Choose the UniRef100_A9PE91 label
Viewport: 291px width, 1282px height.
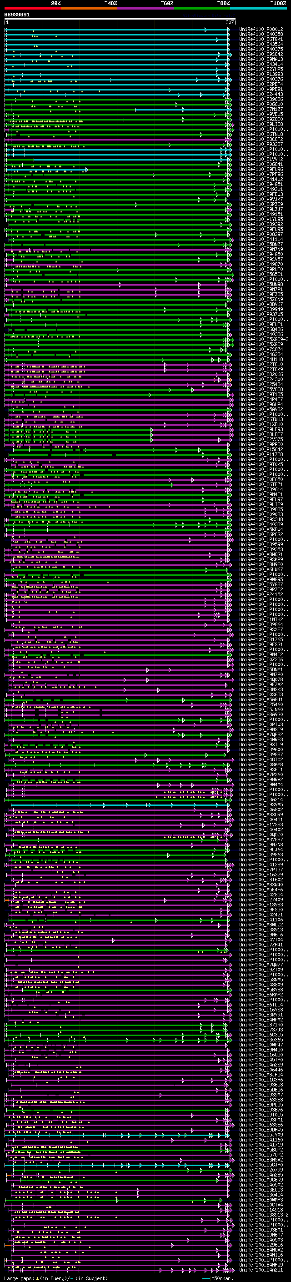[x=261, y=89]
